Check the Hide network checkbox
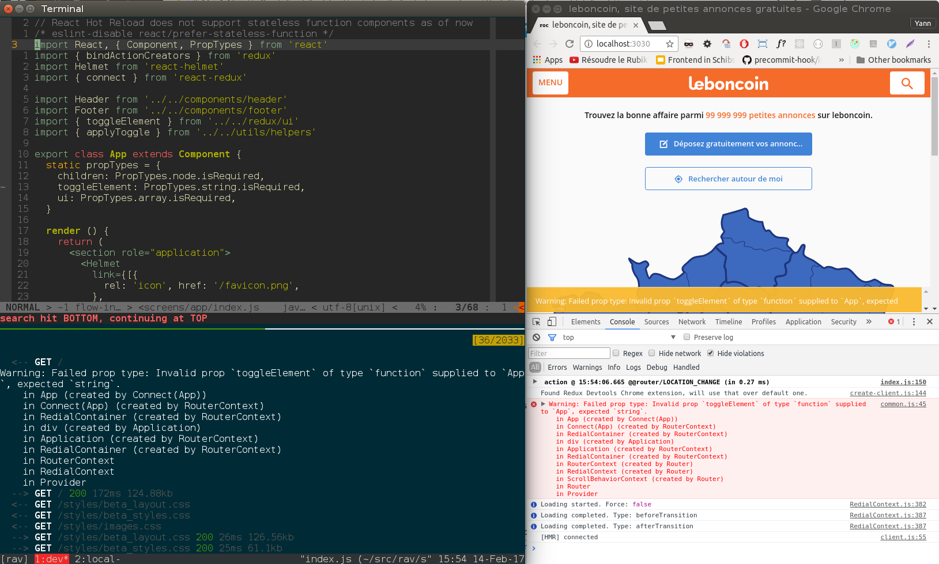This screenshot has height=564, width=939. click(652, 353)
